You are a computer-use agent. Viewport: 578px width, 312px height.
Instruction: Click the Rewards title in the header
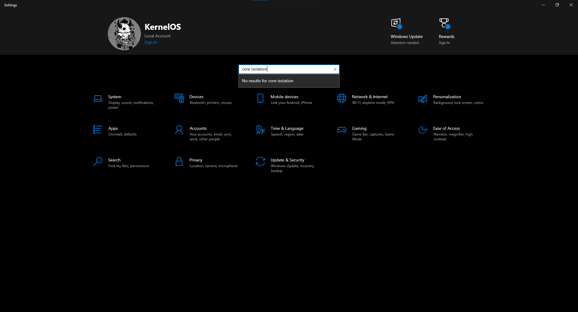tap(447, 36)
